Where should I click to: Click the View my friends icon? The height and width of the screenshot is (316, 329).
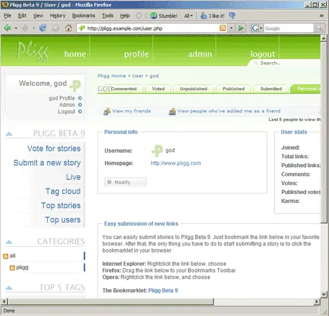[x=107, y=111]
